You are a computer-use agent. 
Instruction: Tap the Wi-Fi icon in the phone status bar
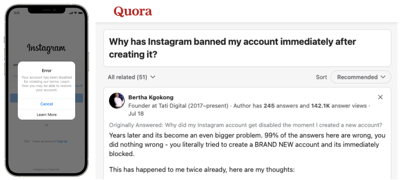coord(75,13)
